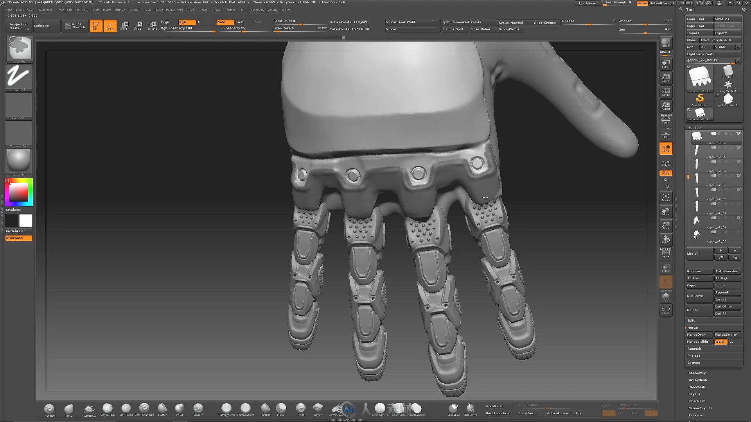This screenshot has height=422, width=751.
Task: Activate Scale mode in top toolbar
Action: point(138,26)
